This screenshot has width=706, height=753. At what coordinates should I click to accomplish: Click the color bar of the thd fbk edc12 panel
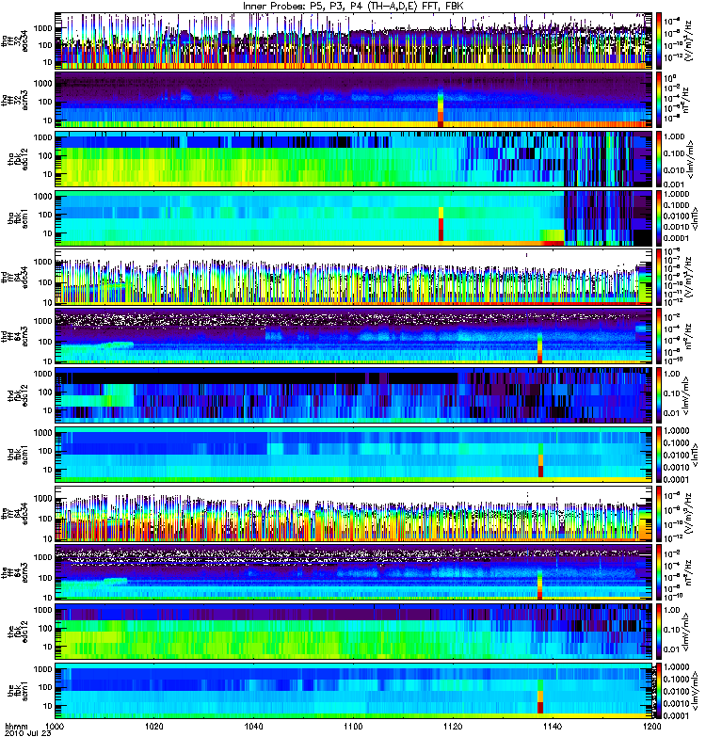click(x=658, y=395)
